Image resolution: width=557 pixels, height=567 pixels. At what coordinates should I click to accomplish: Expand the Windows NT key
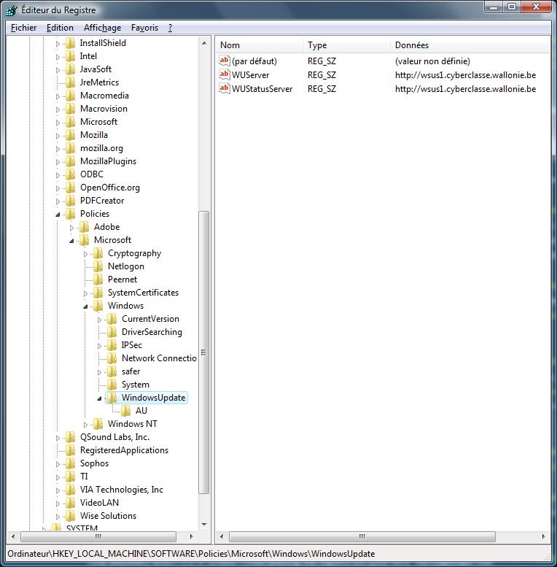85,425
